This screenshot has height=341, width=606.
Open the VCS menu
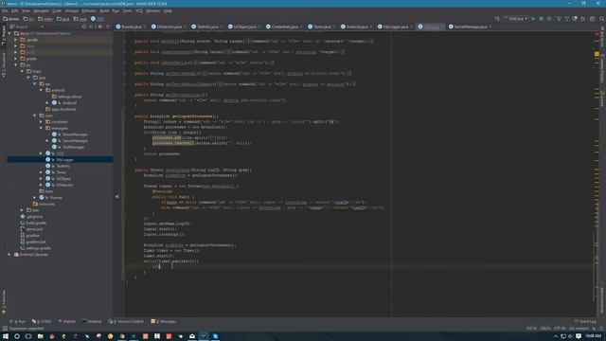point(139,10)
